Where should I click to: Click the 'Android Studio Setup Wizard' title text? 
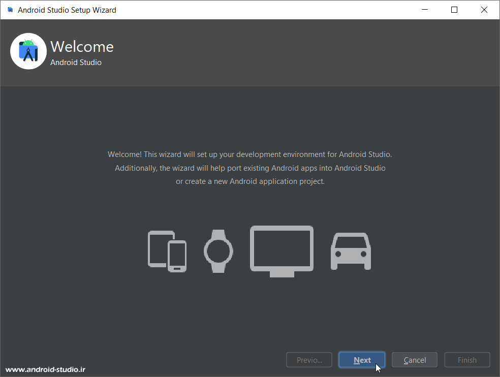[x=67, y=10]
